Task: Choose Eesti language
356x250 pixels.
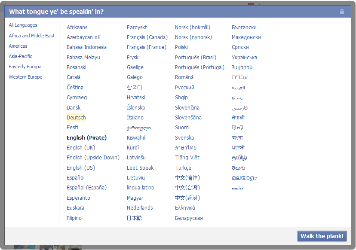Action: [x=72, y=128]
